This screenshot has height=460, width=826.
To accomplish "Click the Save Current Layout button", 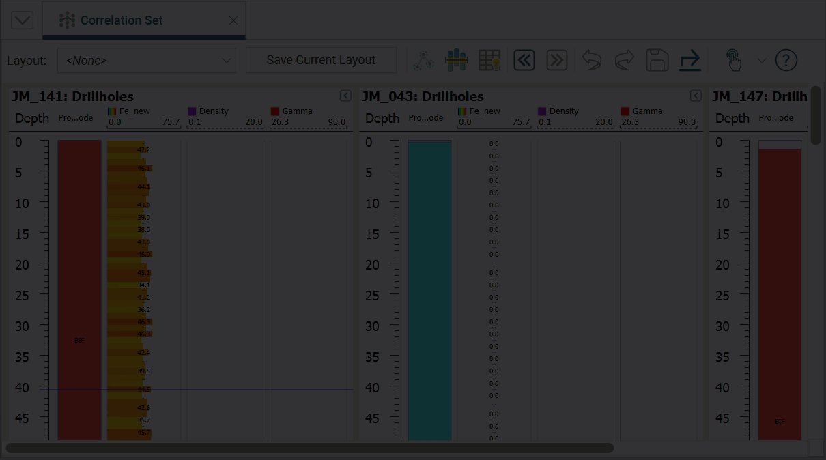I will pyautogui.click(x=321, y=60).
